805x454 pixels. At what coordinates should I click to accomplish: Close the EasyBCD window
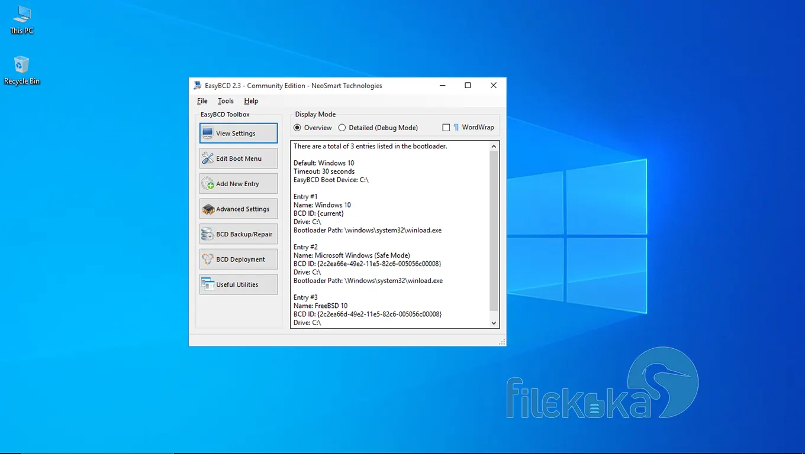(x=493, y=85)
